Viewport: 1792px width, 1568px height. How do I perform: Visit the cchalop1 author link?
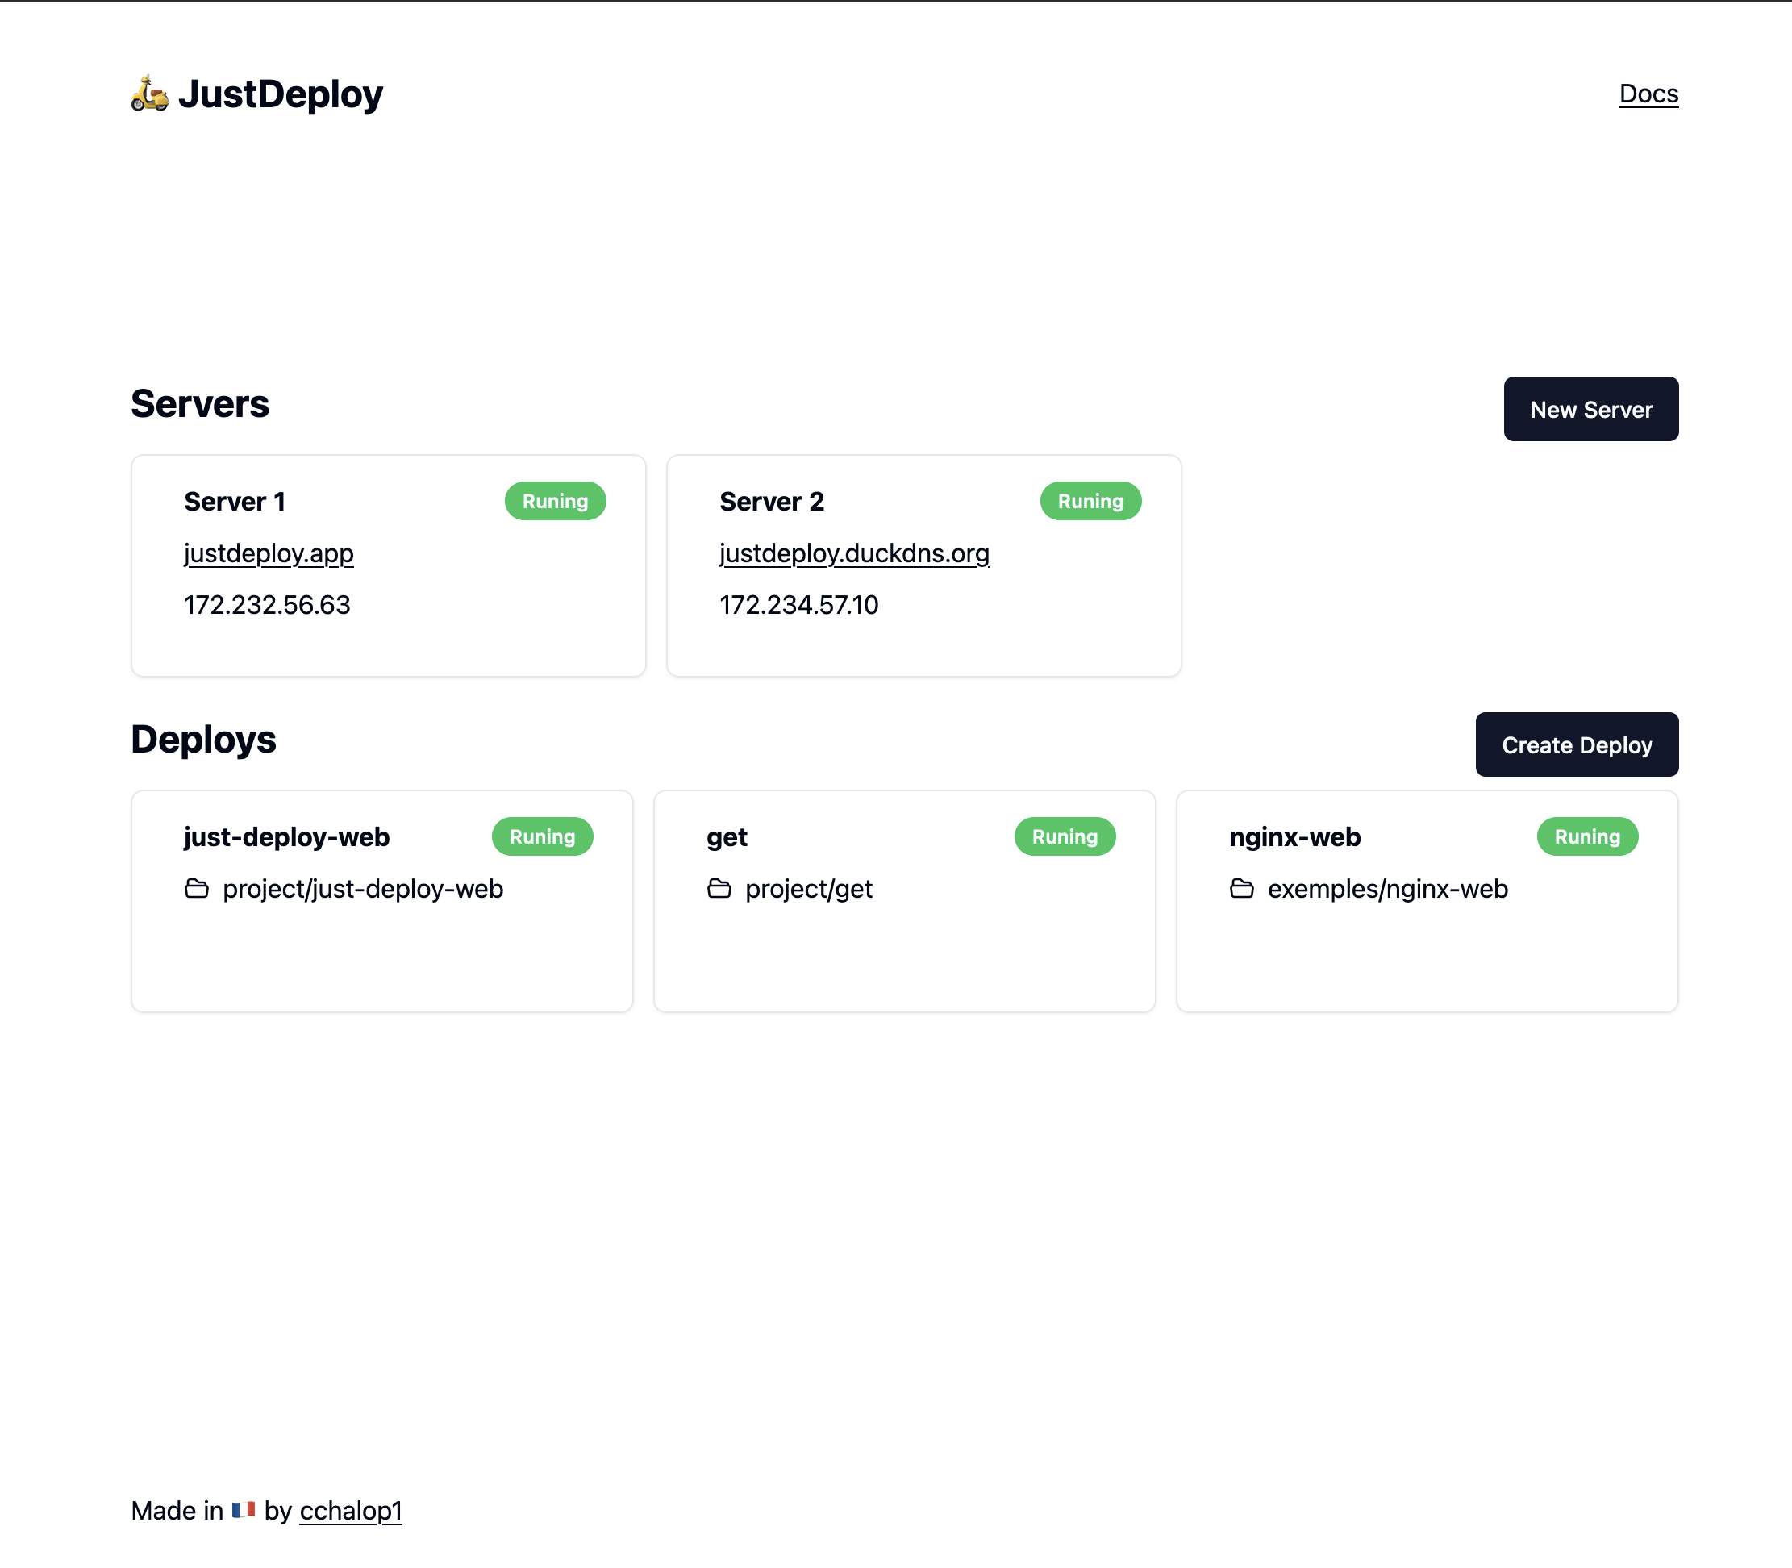click(x=350, y=1510)
